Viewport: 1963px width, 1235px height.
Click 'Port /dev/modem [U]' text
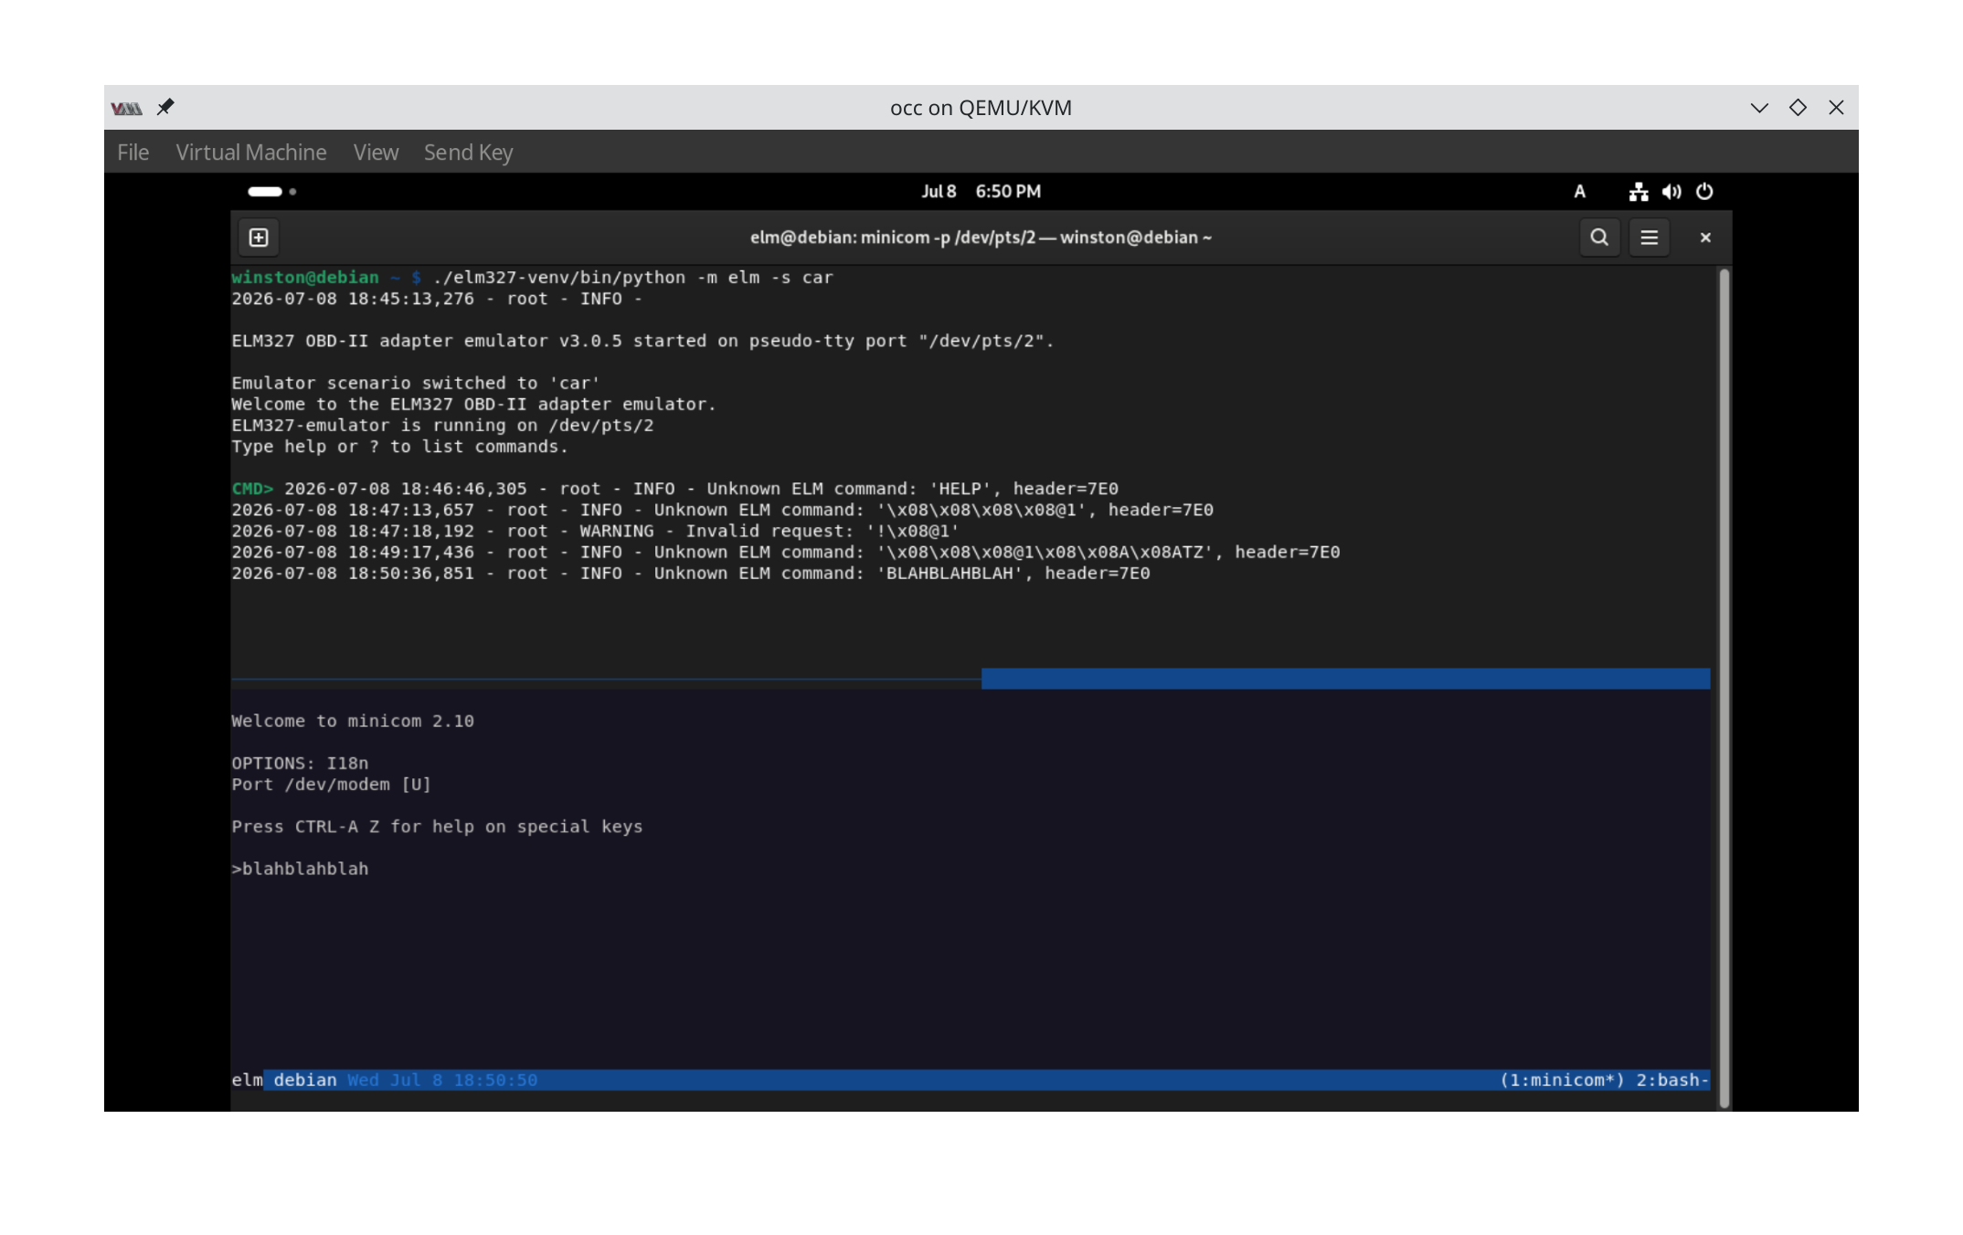click(331, 784)
